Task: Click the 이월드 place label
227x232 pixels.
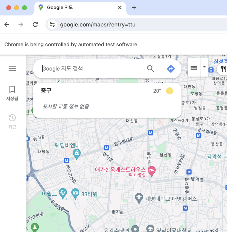Action: tap(49, 194)
